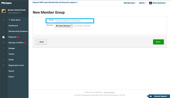Open the payments card icon in rail
Viewport: 171px width, 98px height.
(x=3, y=43)
